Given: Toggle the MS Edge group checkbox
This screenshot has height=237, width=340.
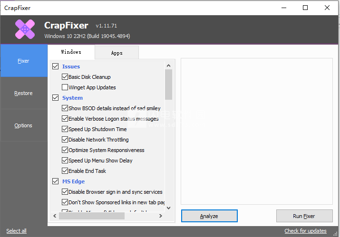Looking at the screenshot, I should (x=56, y=181).
